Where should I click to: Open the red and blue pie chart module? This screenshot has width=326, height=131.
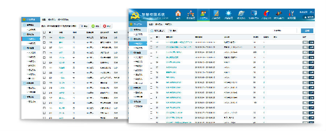point(266,14)
